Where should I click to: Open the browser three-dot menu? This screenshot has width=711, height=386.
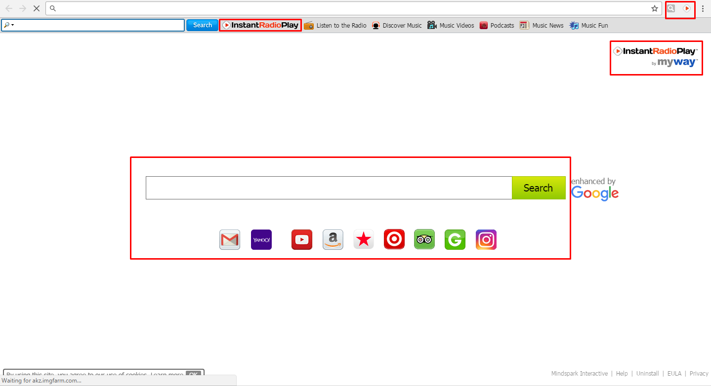(703, 8)
